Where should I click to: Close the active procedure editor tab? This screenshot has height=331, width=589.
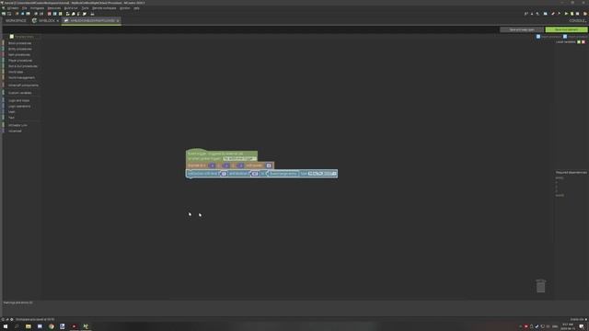[x=118, y=20]
